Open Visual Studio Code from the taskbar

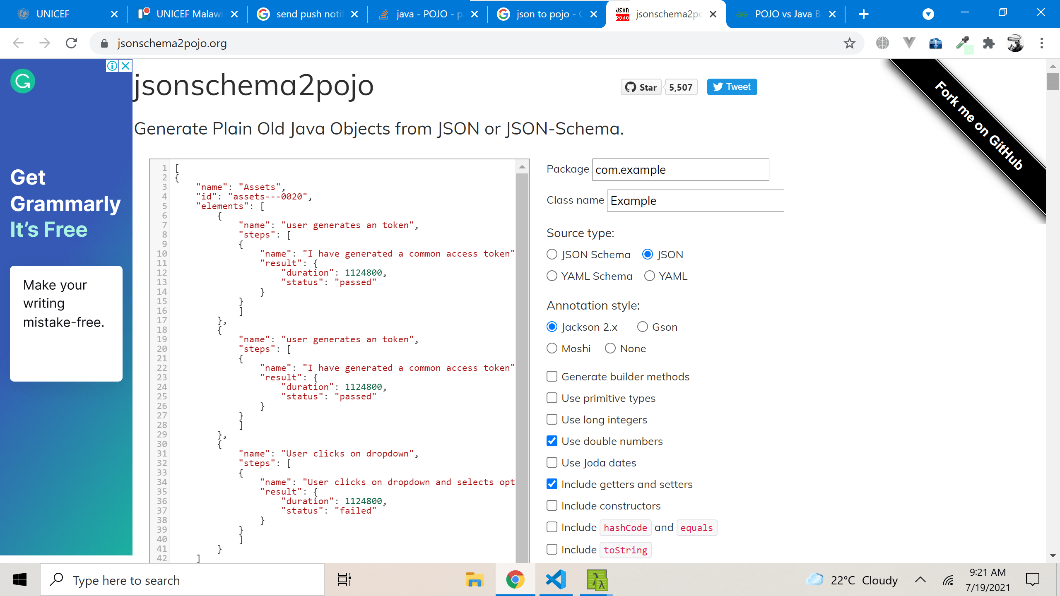pyautogui.click(x=556, y=579)
